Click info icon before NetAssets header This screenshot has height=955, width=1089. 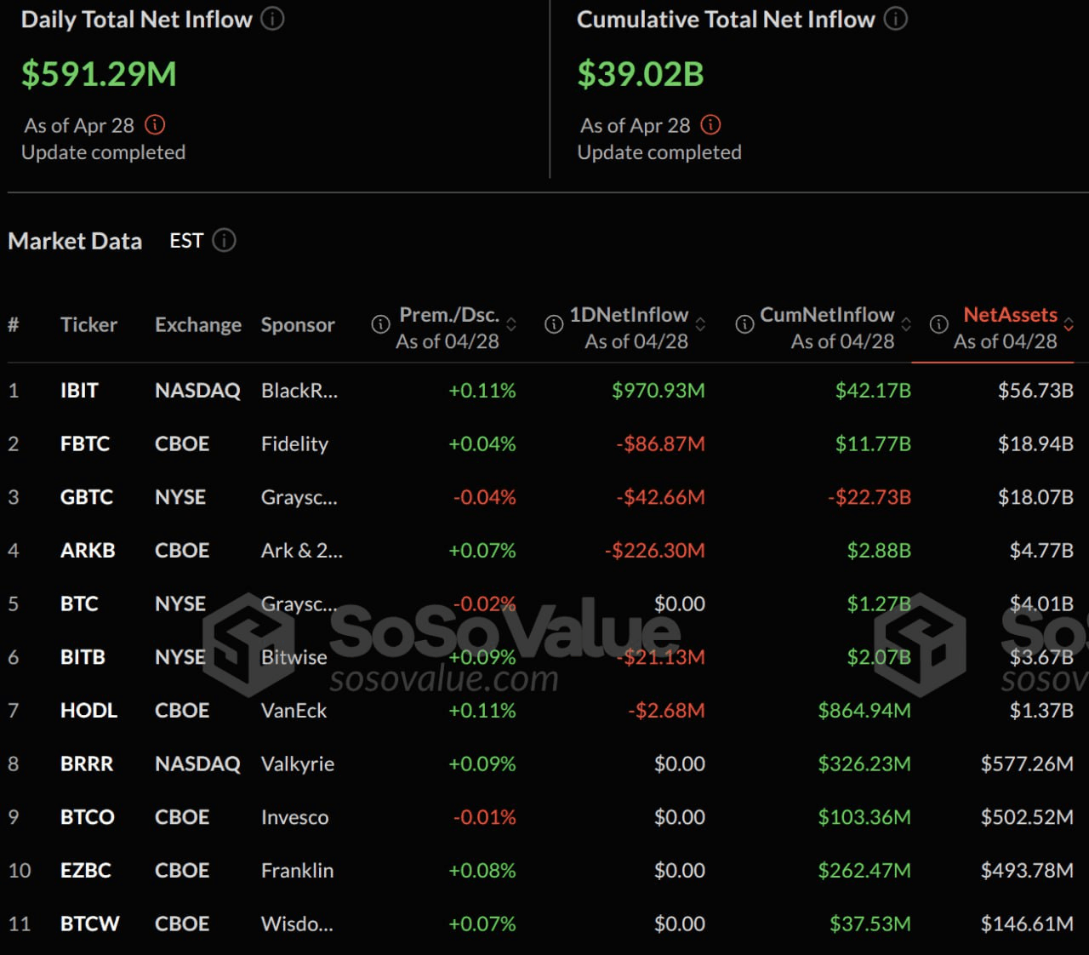coord(938,324)
